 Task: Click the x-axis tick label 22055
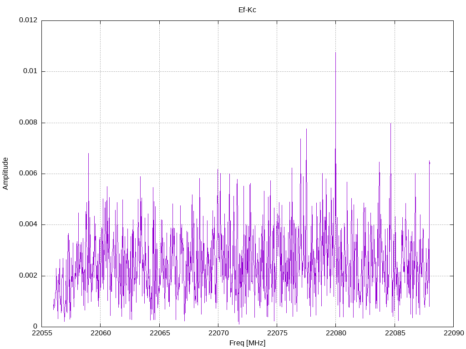coord(41,333)
